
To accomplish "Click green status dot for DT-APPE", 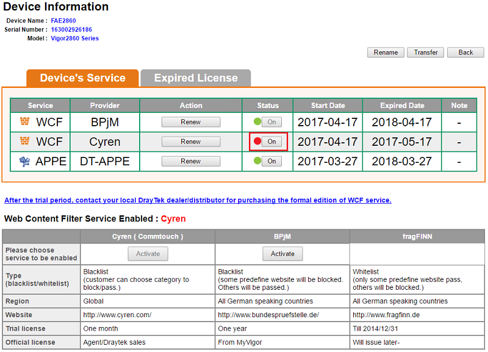I will [257, 161].
